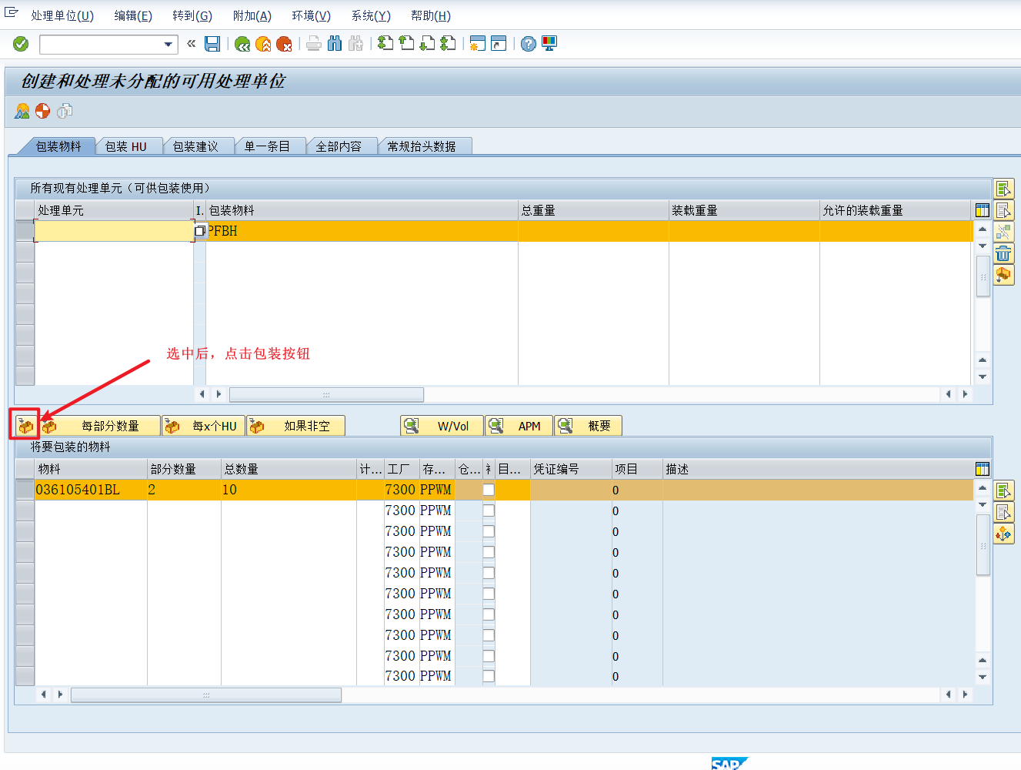Click the W/Vol button

(x=442, y=426)
